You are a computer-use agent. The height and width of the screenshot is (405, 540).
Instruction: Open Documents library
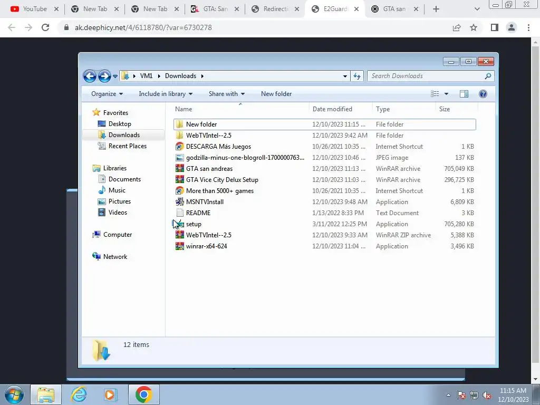point(124,179)
